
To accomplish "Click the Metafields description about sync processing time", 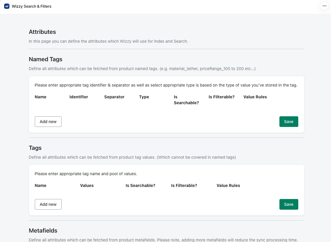I will [x=163, y=240].
